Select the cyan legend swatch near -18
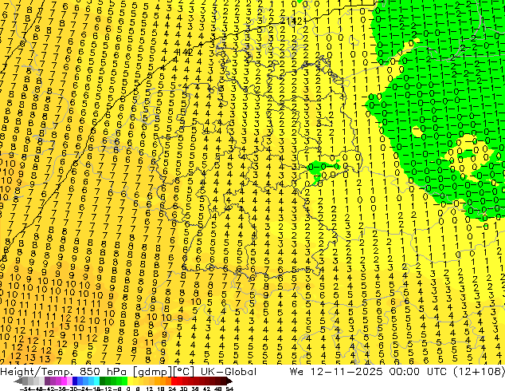The image size is (505, 391). (x=96, y=381)
